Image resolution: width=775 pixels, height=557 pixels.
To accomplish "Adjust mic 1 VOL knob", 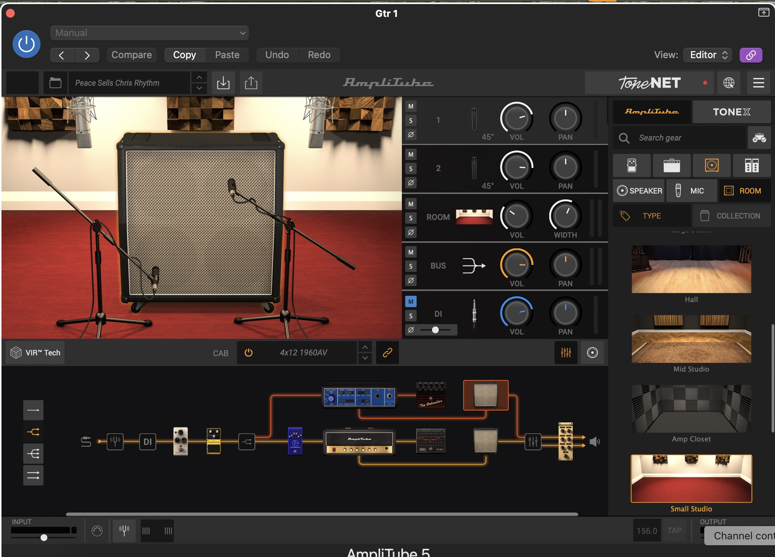I will (x=516, y=118).
